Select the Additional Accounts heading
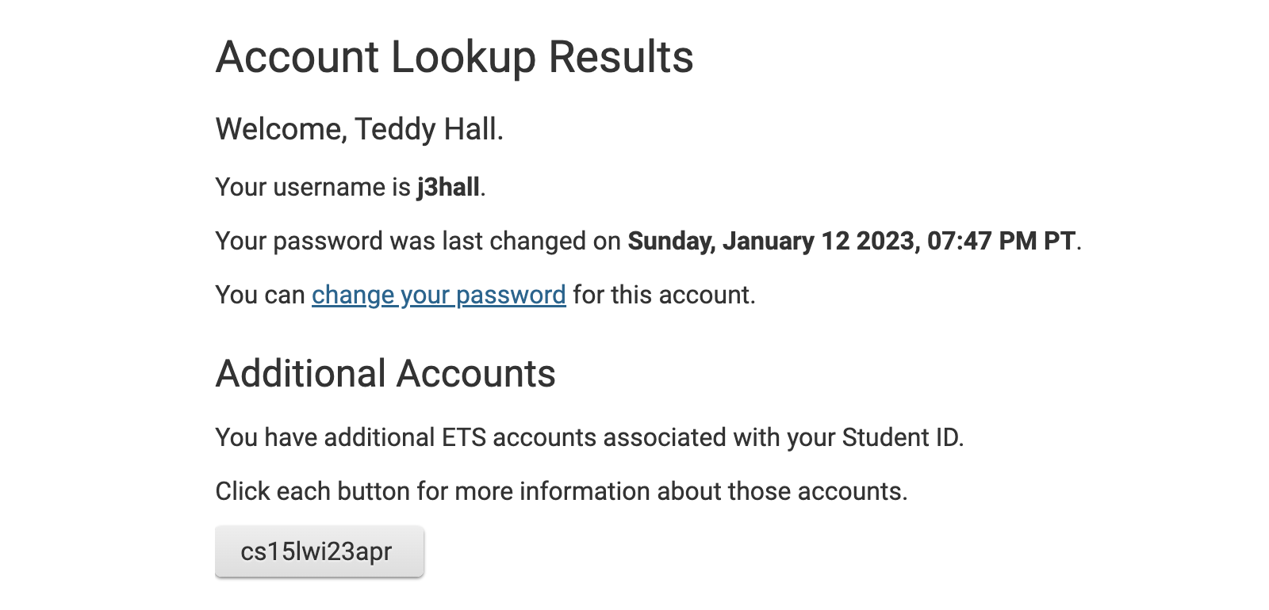 385,374
